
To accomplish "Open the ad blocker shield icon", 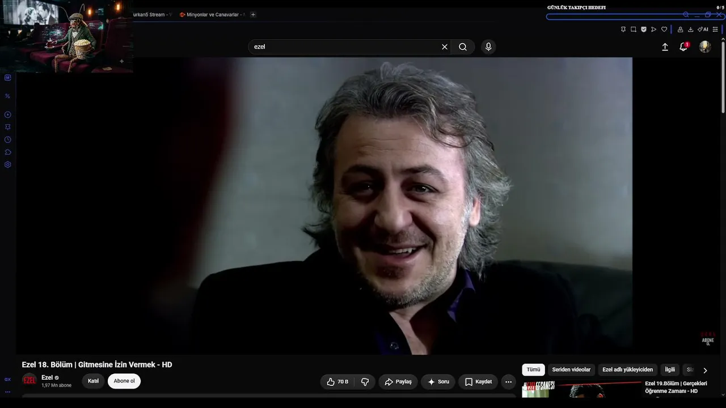I will click(644, 29).
